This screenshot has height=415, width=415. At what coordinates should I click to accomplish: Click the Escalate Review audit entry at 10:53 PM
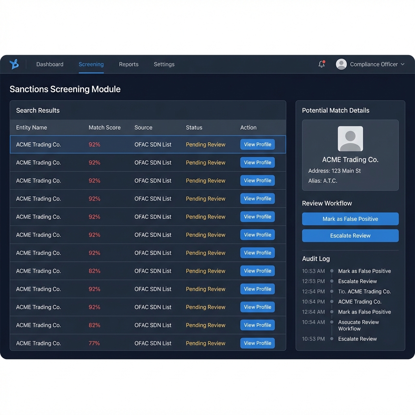coord(357,339)
